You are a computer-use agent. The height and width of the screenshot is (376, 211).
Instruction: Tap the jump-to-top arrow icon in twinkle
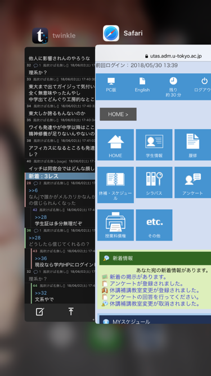click(x=71, y=312)
